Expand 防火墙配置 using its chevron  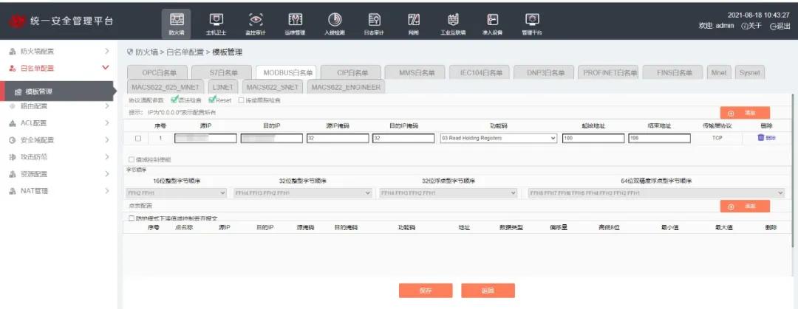tap(107, 52)
